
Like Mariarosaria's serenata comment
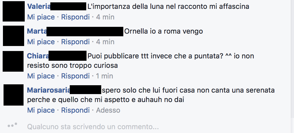coord(41,110)
